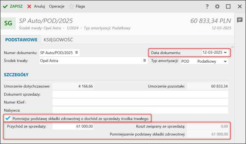Click the Koszt związany ze sprzedażą value
246x144 pixels.
click(208, 126)
